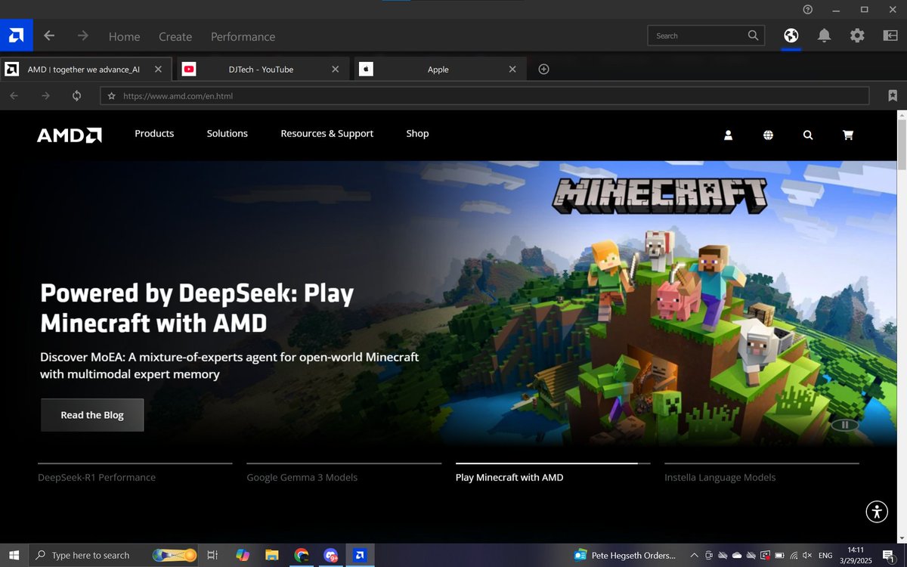Open the Solutions menu
Screen dimensions: 907x567
[228, 133]
